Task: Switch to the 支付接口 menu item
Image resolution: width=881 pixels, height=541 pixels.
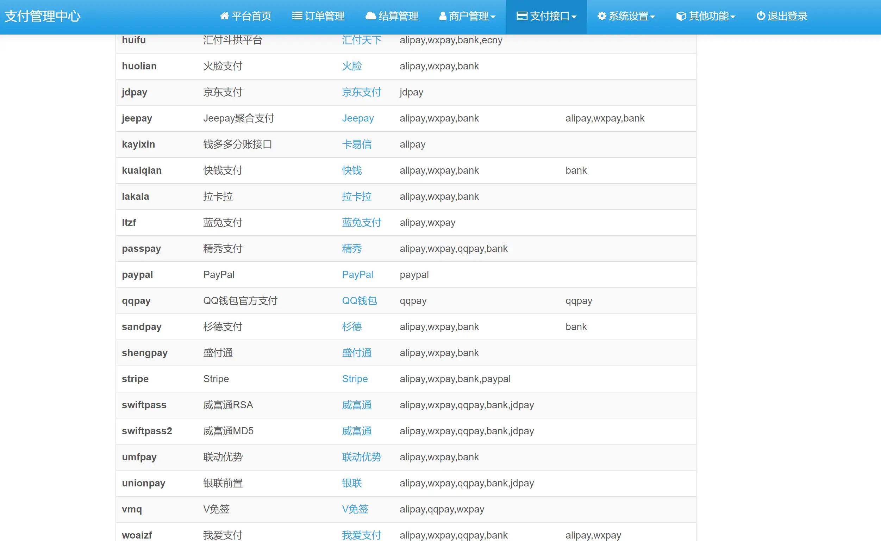Action: [546, 16]
